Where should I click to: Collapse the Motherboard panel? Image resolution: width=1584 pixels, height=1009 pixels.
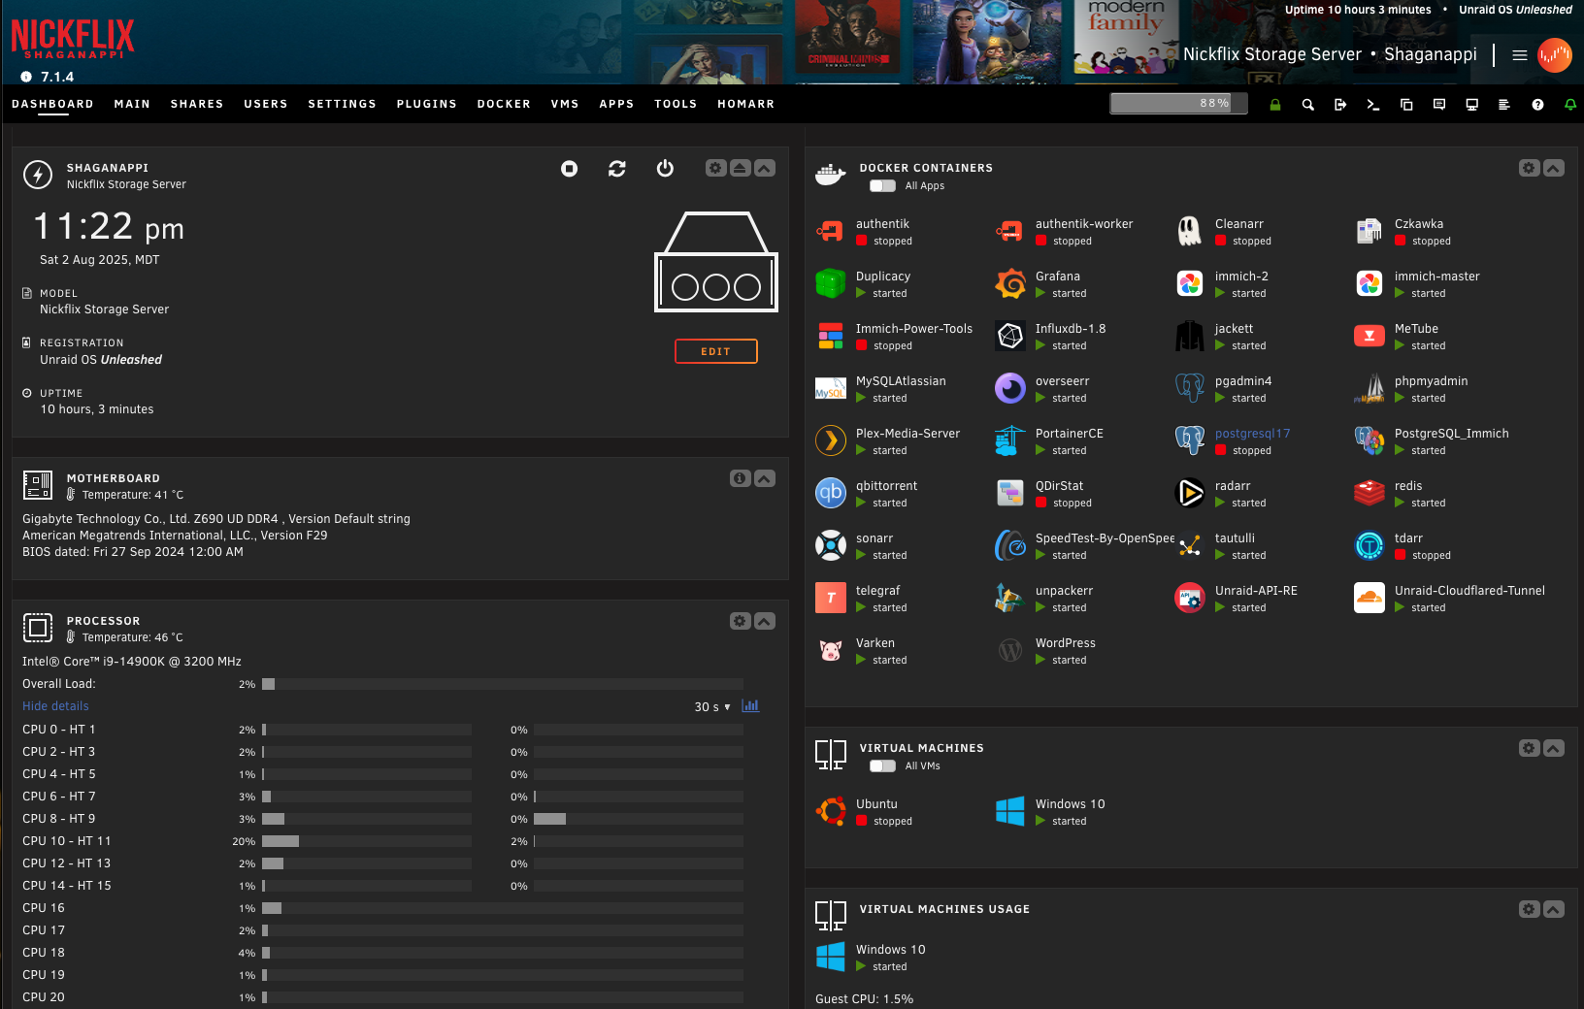point(765,478)
